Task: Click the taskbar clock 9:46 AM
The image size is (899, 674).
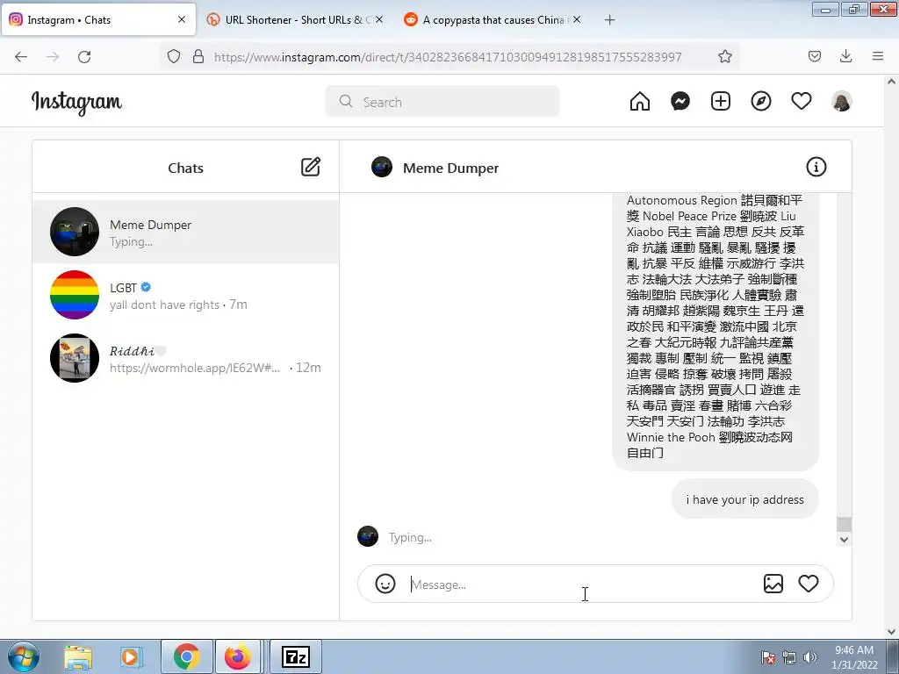Action: click(x=854, y=650)
